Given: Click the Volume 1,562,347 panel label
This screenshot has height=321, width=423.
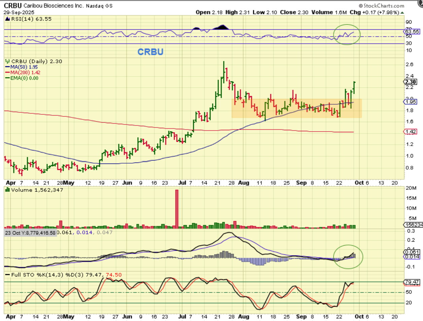Looking at the screenshot, I should click(37, 190).
